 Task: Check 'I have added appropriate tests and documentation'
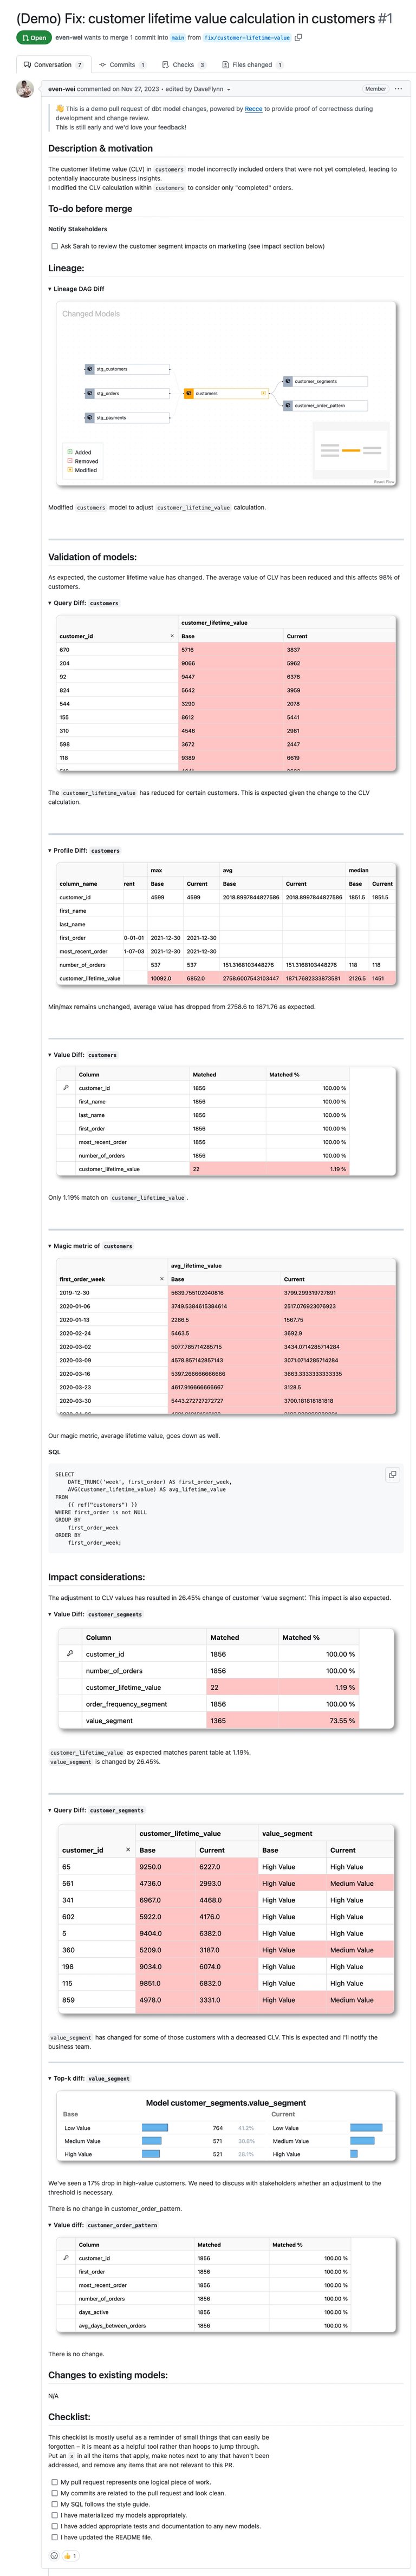pyautogui.click(x=54, y=2526)
